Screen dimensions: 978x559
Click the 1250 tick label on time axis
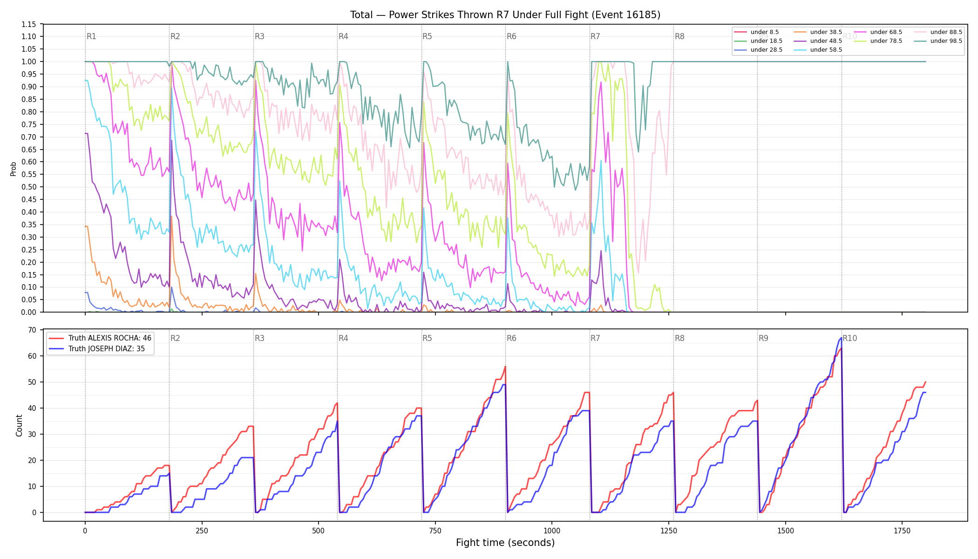pyautogui.click(x=669, y=531)
